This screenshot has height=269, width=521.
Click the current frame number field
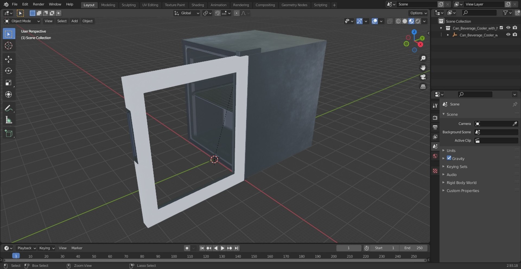(x=349, y=248)
